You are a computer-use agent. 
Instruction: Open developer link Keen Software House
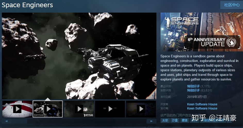[x=202, y=104]
